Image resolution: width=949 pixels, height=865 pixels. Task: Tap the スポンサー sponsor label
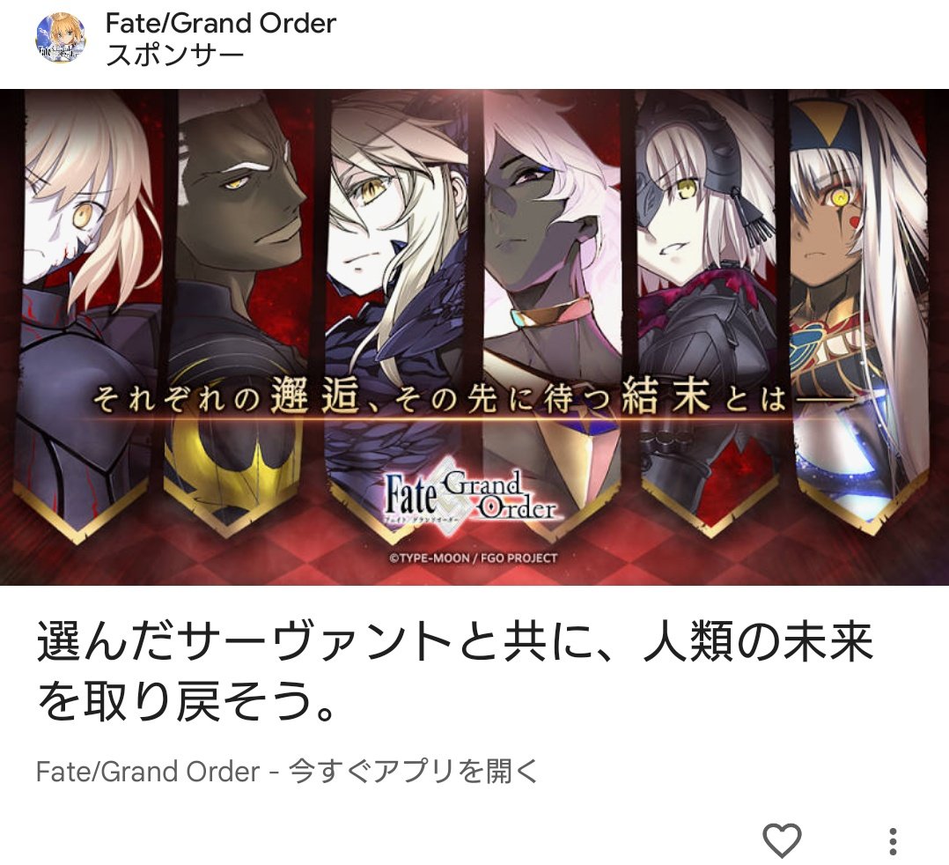pos(174,55)
